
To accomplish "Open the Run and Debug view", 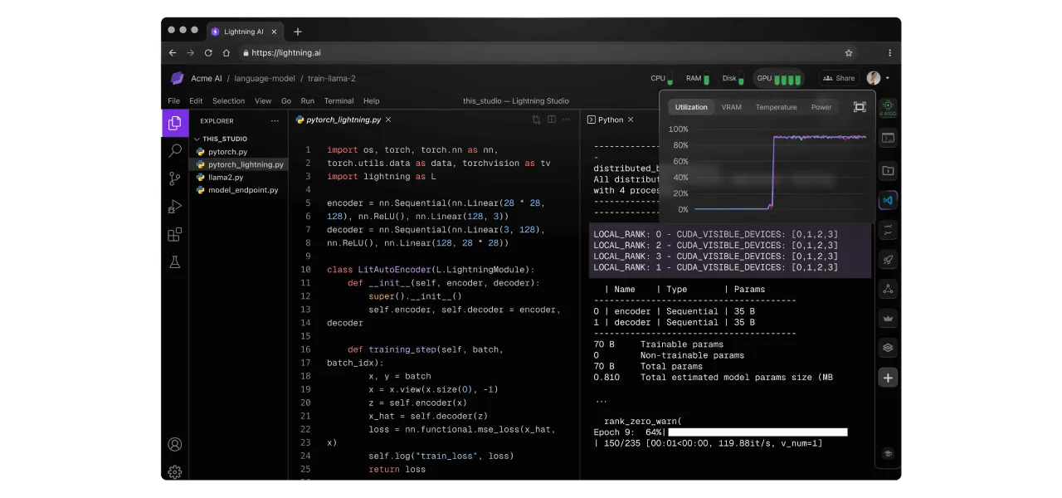I will [x=175, y=207].
